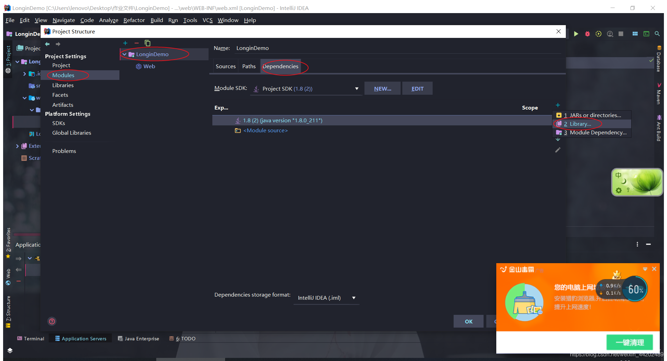The image size is (667, 361).
Task: Move dependency down with the down arrow
Action: tap(558, 140)
